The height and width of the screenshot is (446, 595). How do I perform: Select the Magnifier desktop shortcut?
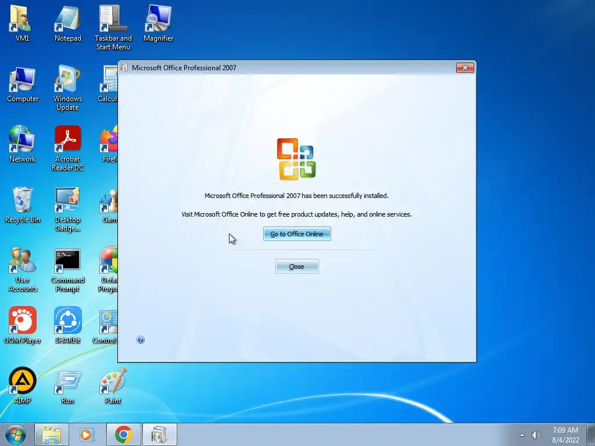(x=158, y=23)
